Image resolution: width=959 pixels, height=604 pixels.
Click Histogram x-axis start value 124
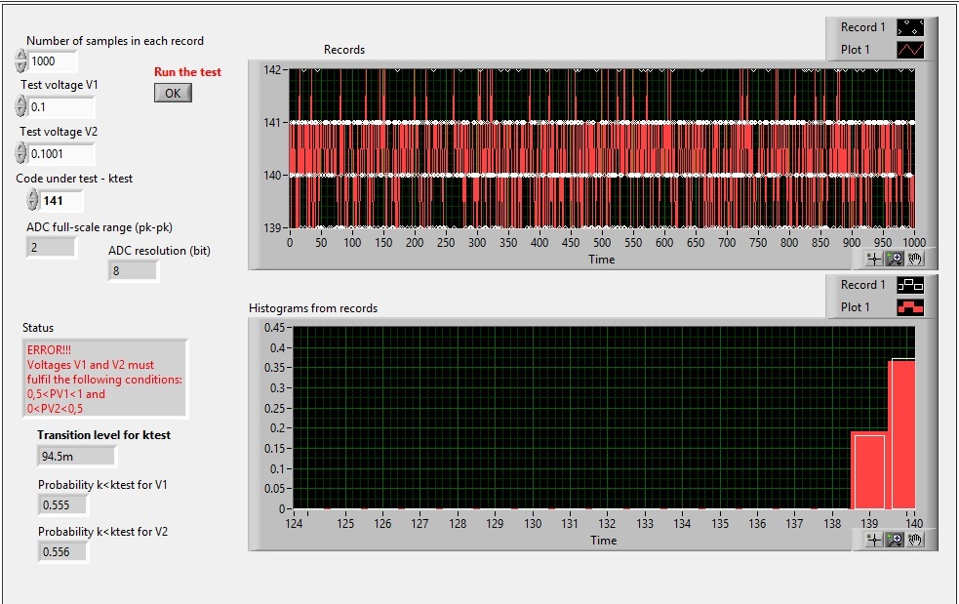point(295,523)
